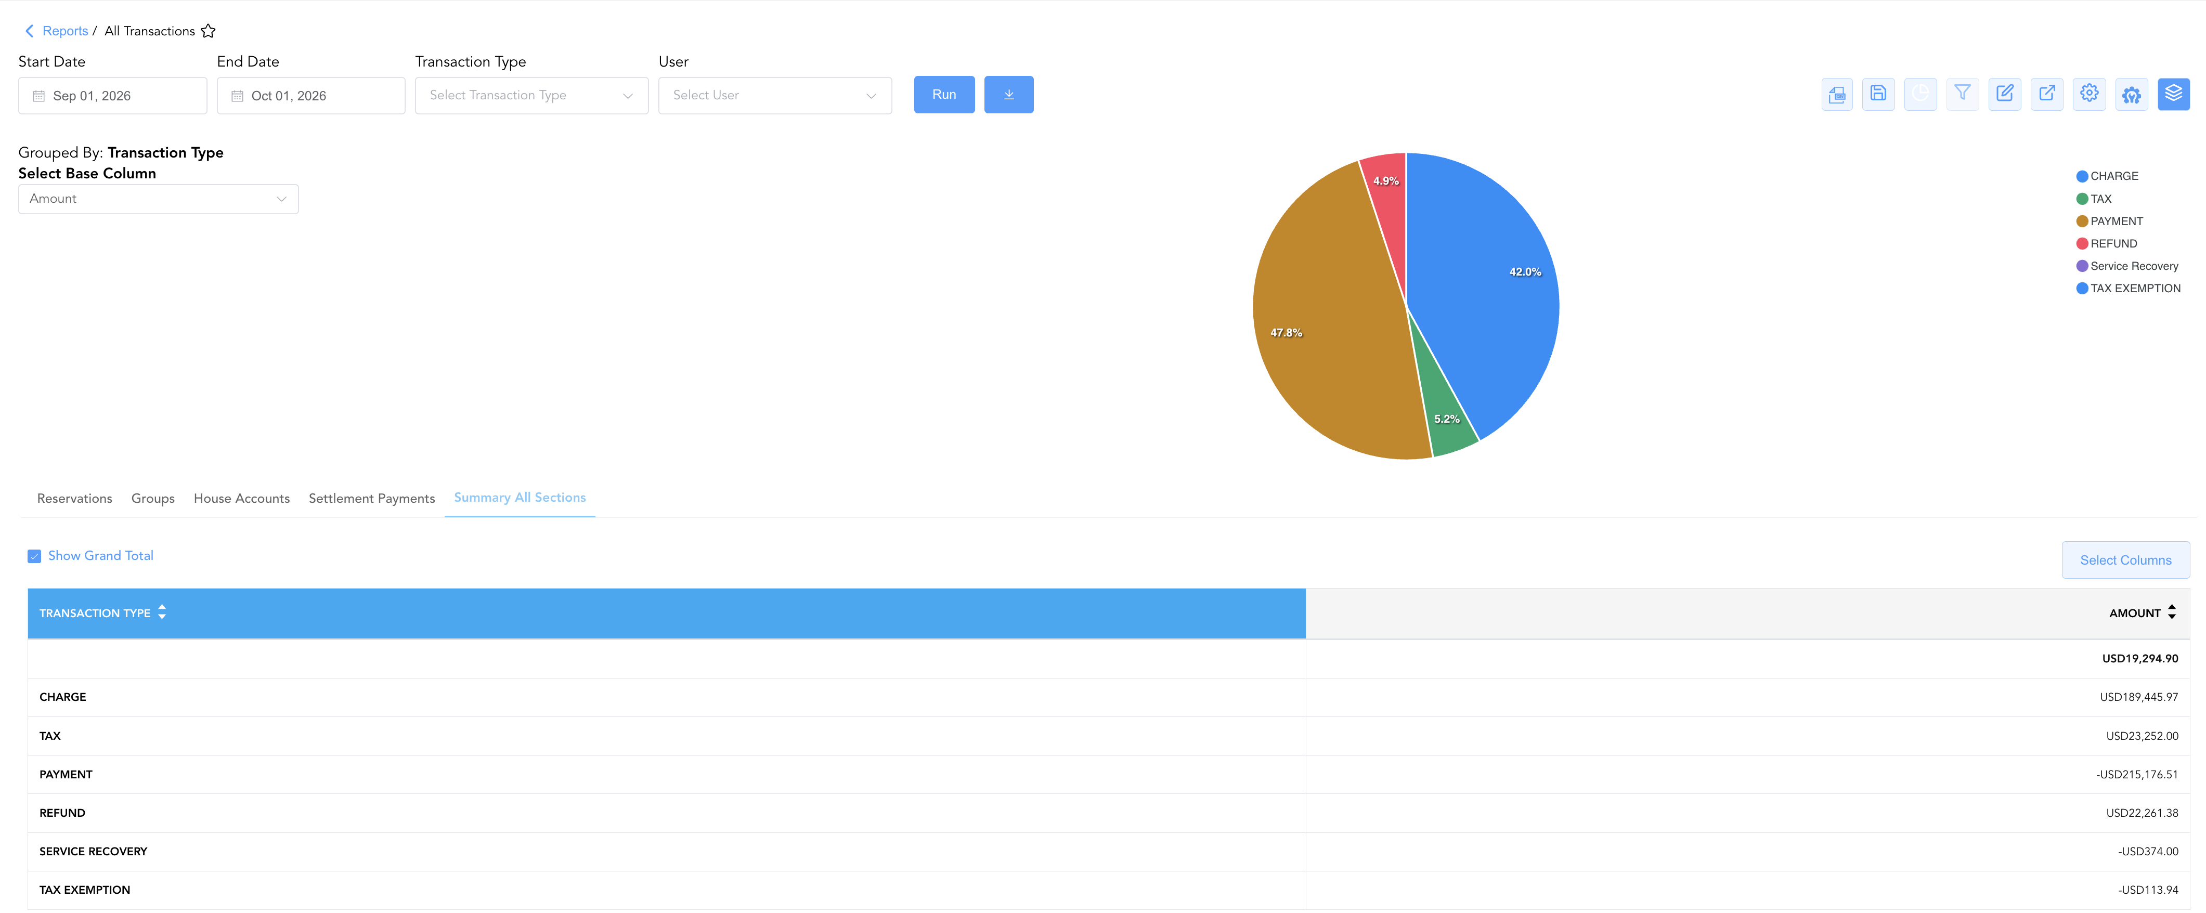Viewport: 2206px width, 913px height.
Task: Select the Summary All Sections tab
Action: pos(520,498)
